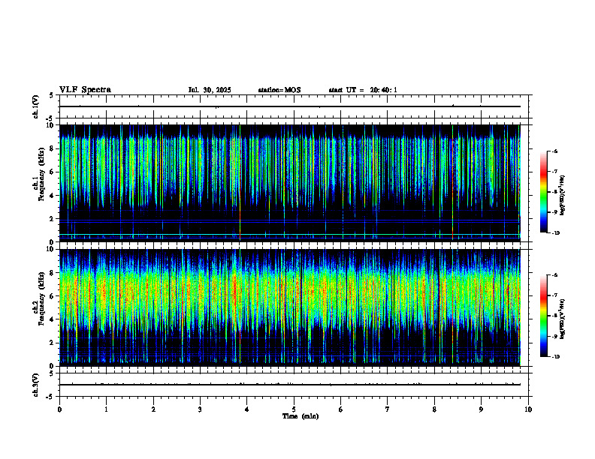Click the ch.1 waveform trace panel
595x459 pixels.
pyautogui.click(x=294, y=106)
